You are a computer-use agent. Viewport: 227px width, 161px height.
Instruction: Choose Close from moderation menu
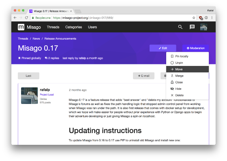[x=187, y=82]
